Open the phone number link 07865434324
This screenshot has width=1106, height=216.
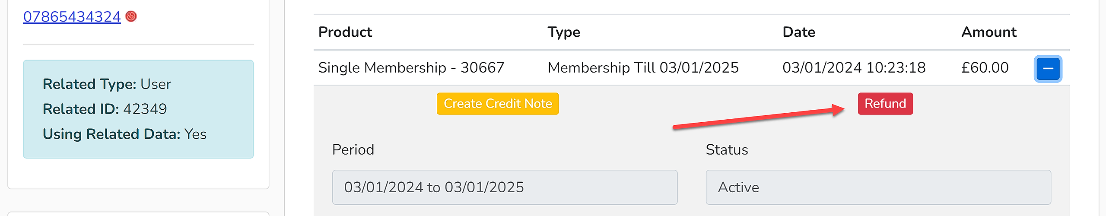[x=72, y=16]
